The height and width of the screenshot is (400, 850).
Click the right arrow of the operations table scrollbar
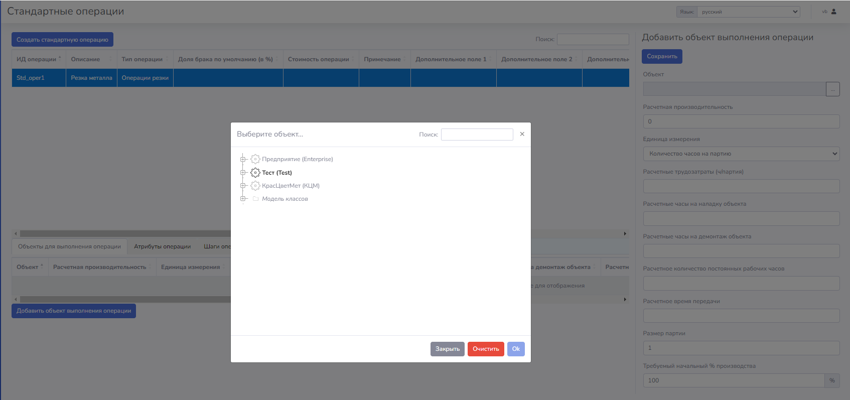(625, 233)
